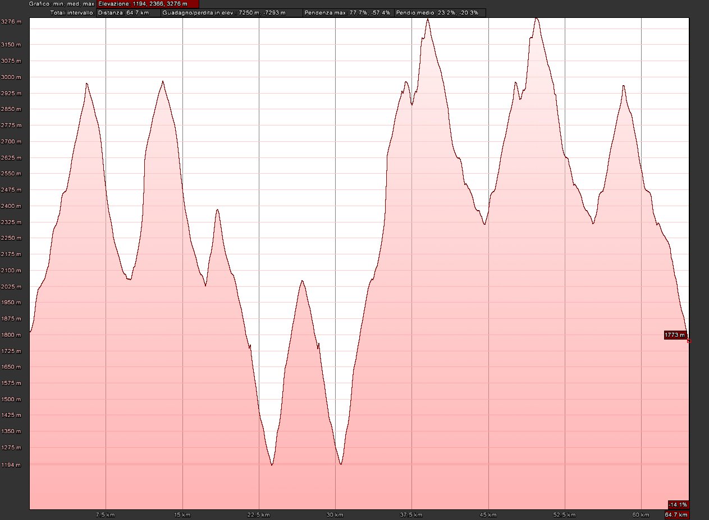Click the Distanza: 64.7 km field
The height and width of the screenshot is (520, 709).
128,12
